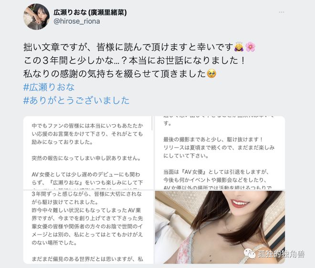Open the bottom-left attached text image

tap(88, 227)
